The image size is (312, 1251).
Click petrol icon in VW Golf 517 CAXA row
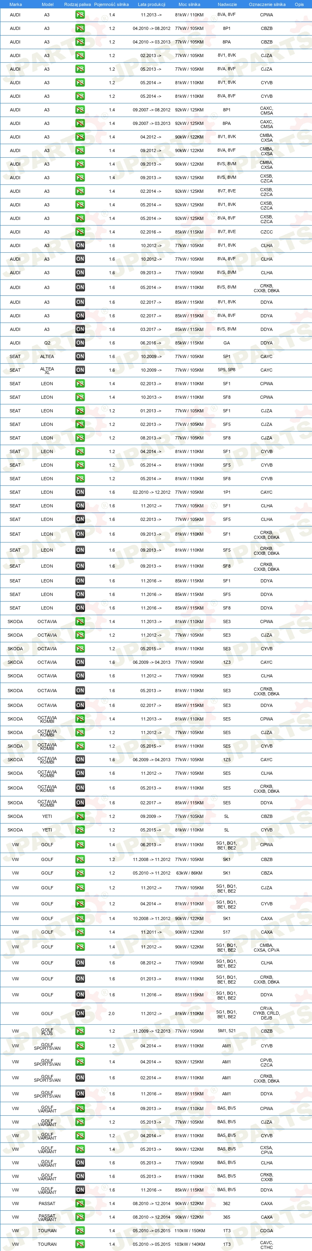click(80, 932)
